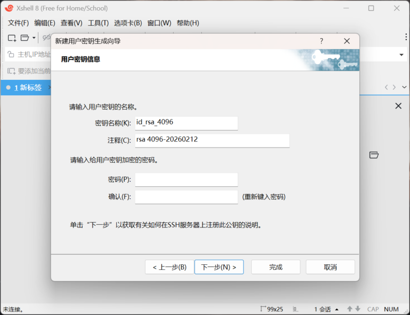
Task: Toggle the NUM lock indicator
Action: pyautogui.click(x=391, y=309)
